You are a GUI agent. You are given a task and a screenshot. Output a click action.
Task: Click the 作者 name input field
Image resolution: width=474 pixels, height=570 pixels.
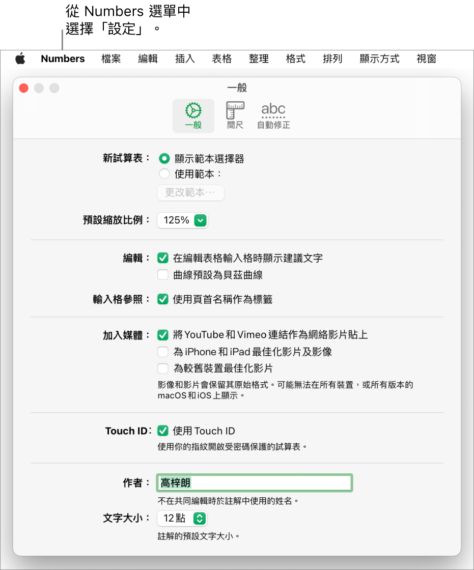(254, 483)
